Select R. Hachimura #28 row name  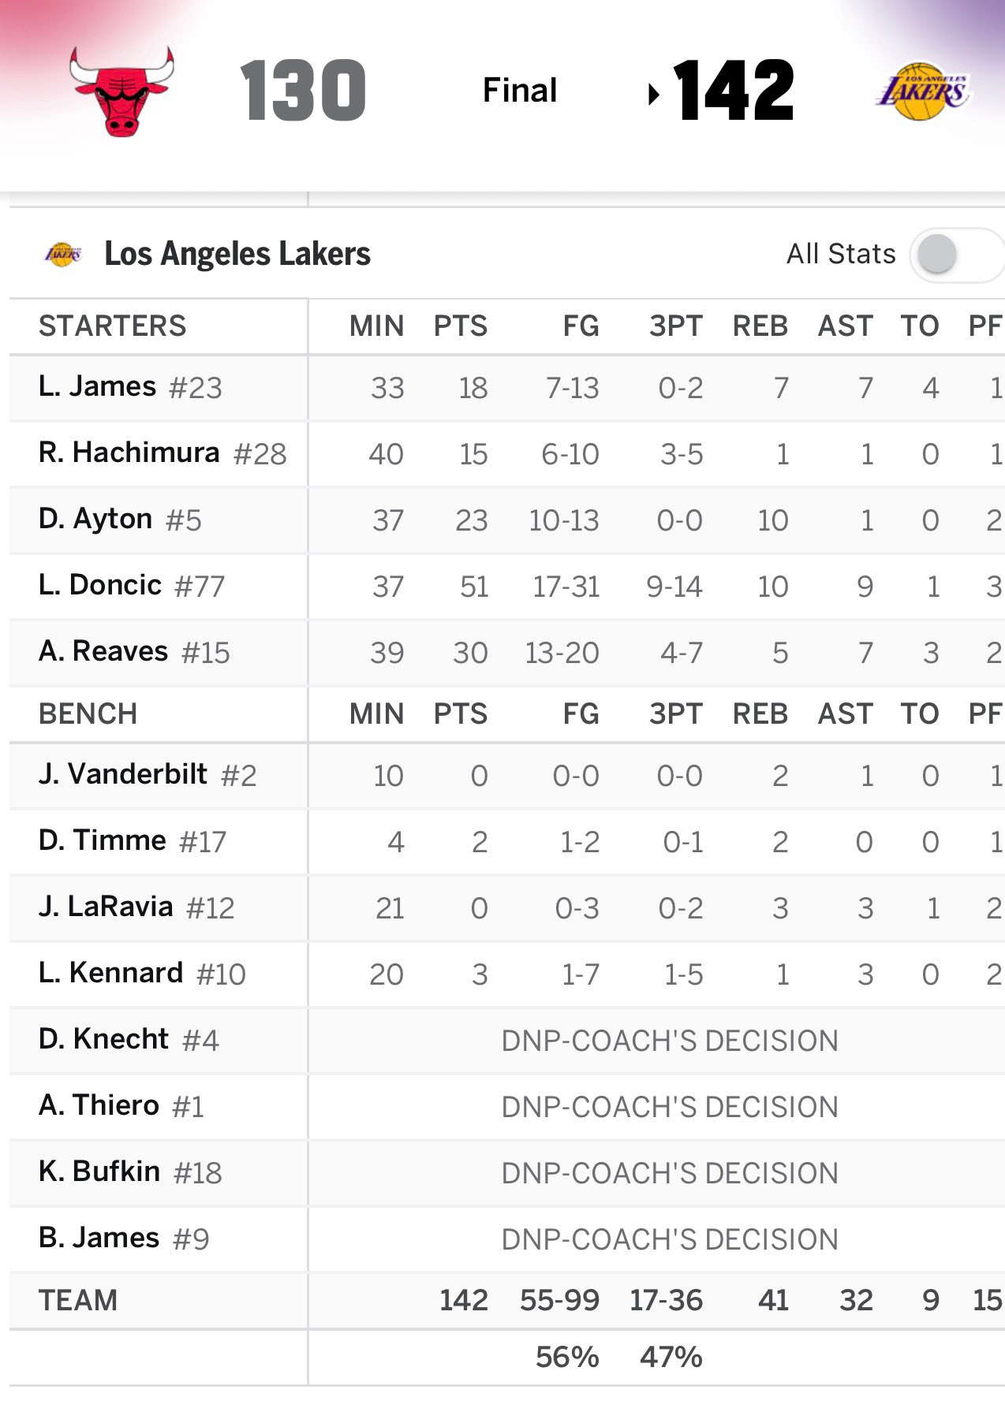point(163,453)
